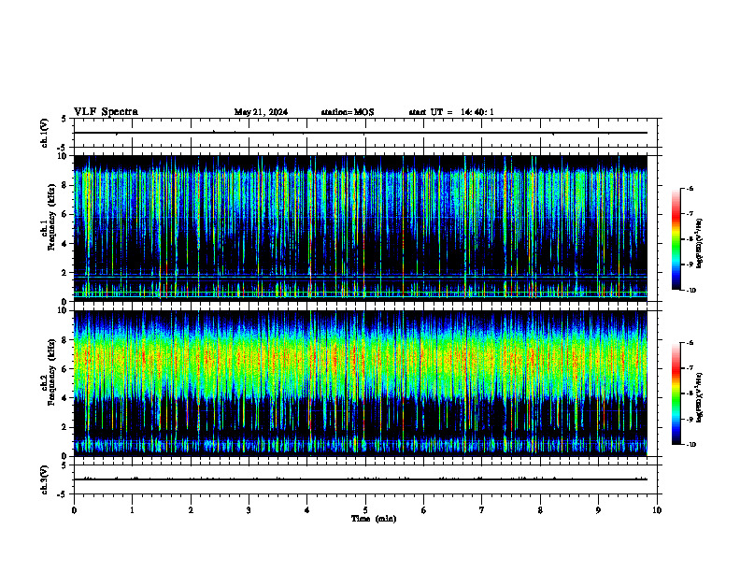Image resolution: width=740 pixels, height=572 pixels.
Task: Click the "-6" tick on the ch.1 color bar
Action: [690, 188]
